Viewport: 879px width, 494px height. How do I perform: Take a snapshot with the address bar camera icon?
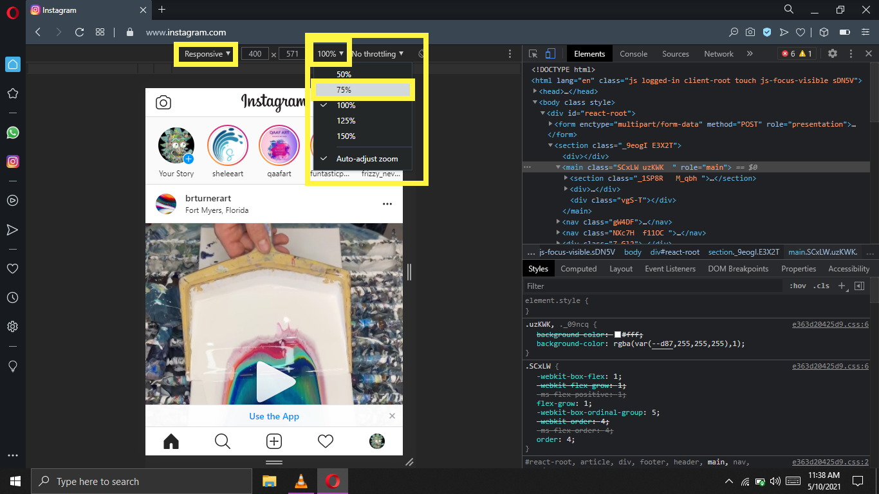(x=750, y=32)
